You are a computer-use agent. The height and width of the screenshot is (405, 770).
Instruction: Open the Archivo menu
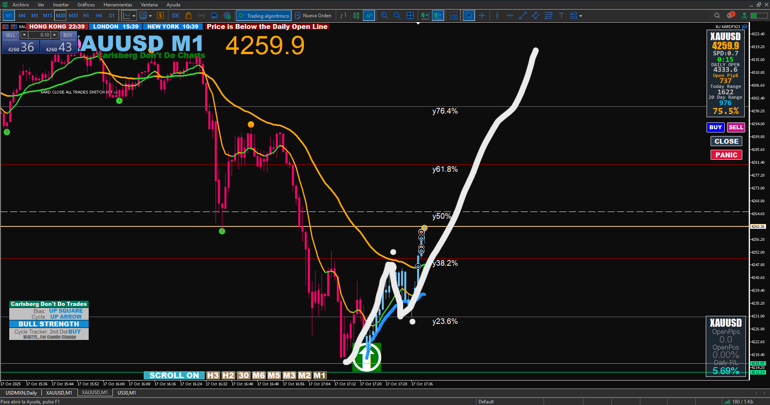[20, 5]
